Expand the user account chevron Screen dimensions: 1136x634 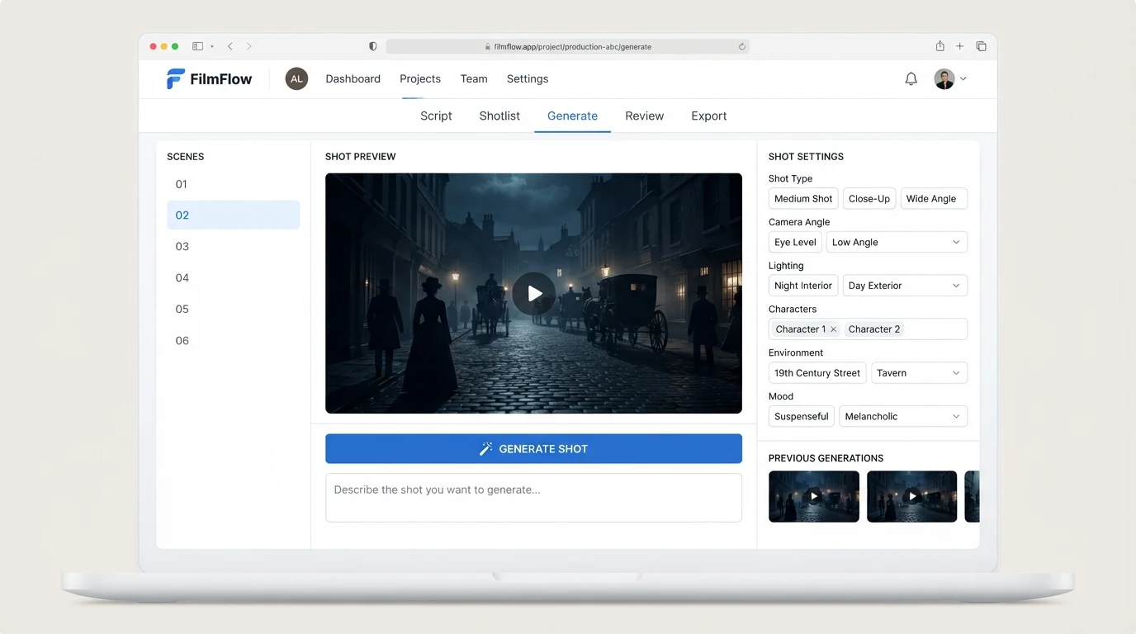pyautogui.click(x=963, y=79)
